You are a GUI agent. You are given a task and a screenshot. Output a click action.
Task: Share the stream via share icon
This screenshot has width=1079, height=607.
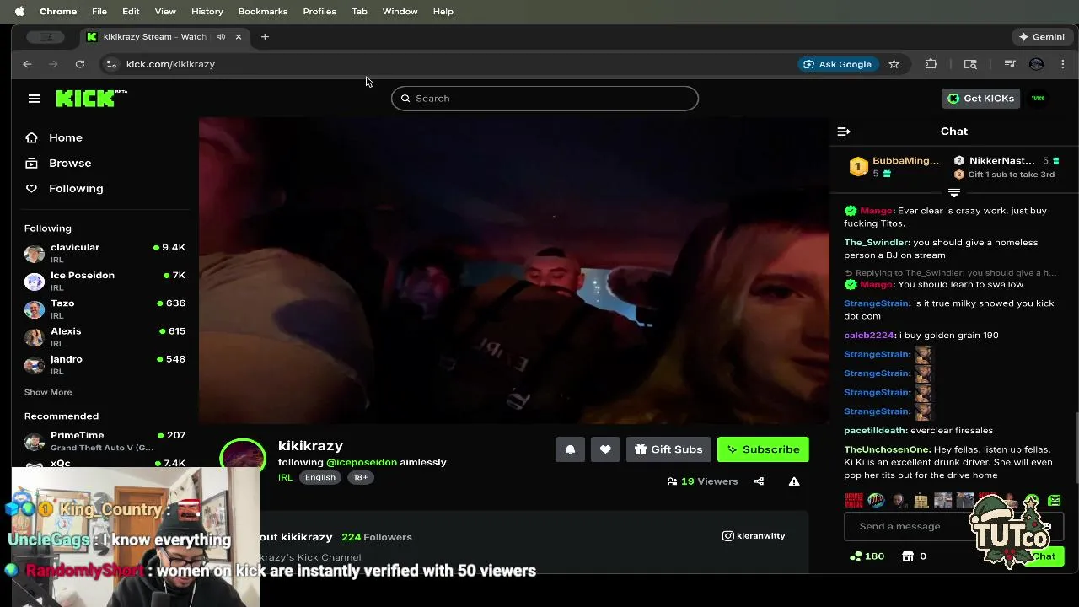pos(759,481)
